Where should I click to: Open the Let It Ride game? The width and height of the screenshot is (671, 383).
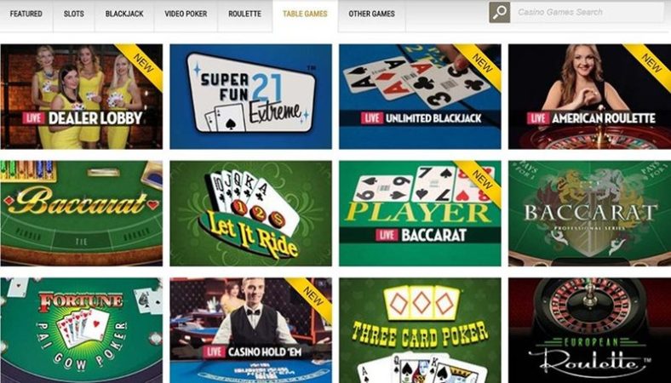coord(250,214)
